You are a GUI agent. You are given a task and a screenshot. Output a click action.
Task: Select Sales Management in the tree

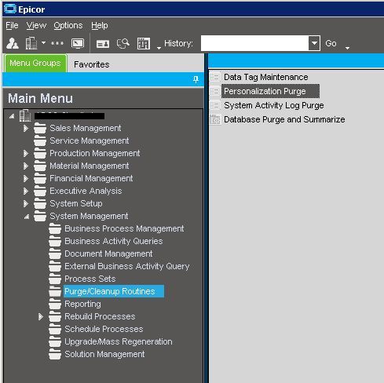86,128
